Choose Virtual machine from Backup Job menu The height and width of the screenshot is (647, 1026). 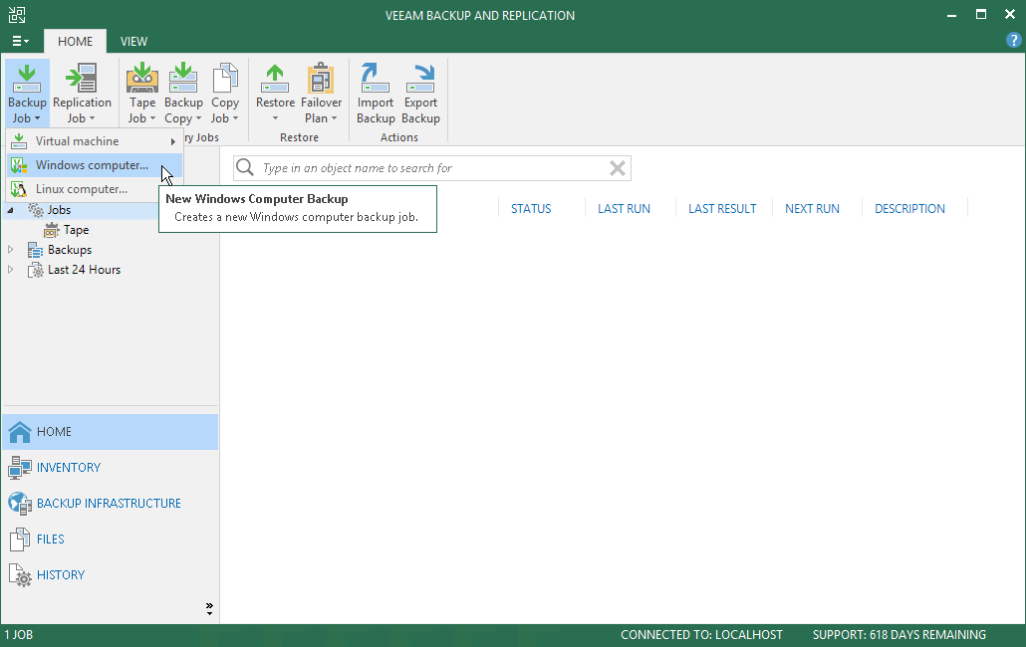click(x=95, y=141)
